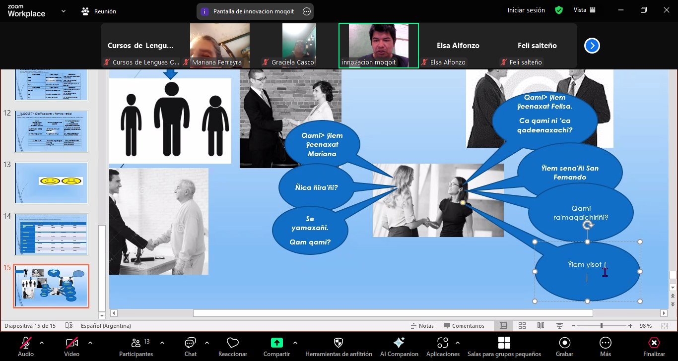This screenshot has height=361, width=678.
Task: Open Herramientas de anfitrión host tools
Action: point(339,343)
